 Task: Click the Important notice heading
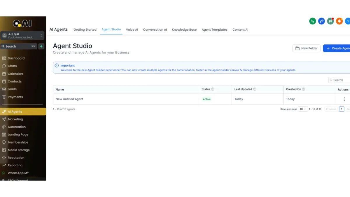pos(67,66)
